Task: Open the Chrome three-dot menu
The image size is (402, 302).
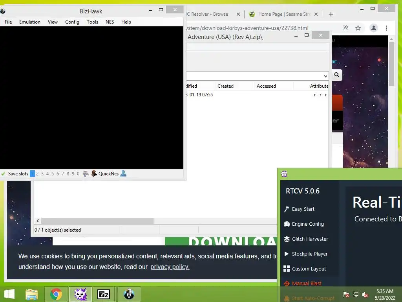Action: [x=386, y=28]
